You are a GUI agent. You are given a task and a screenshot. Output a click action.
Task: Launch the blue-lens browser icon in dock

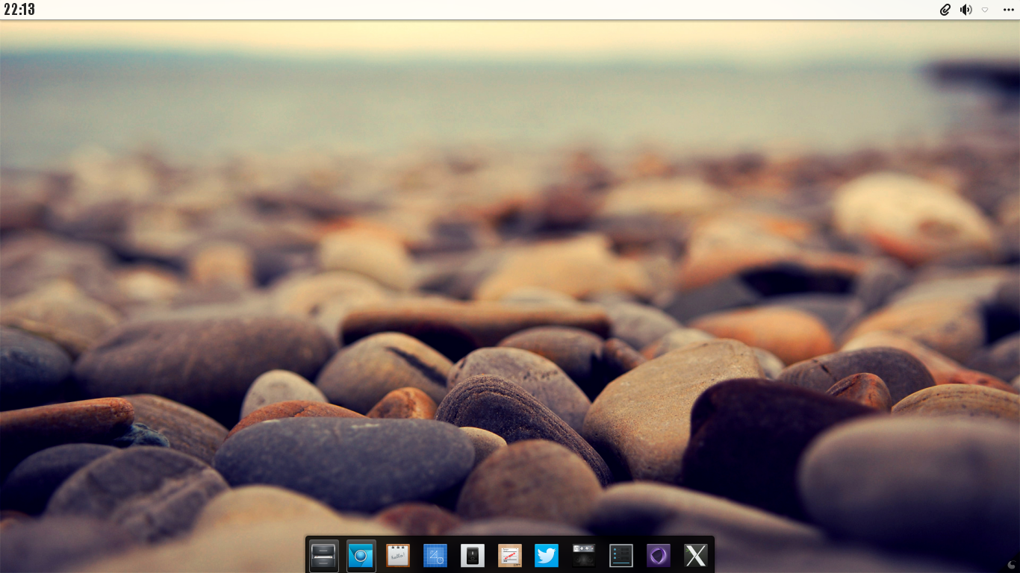coord(361,555)
